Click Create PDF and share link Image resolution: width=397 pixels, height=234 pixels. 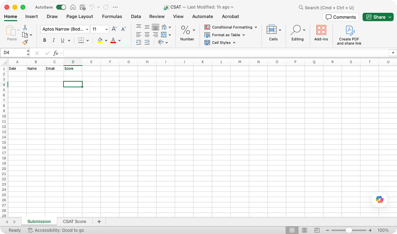point(349,35)
